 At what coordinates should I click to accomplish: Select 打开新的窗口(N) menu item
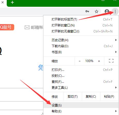[x=81, y=25]
